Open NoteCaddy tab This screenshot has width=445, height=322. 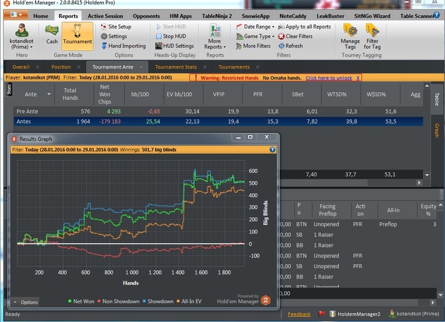(x=293, y=16)
